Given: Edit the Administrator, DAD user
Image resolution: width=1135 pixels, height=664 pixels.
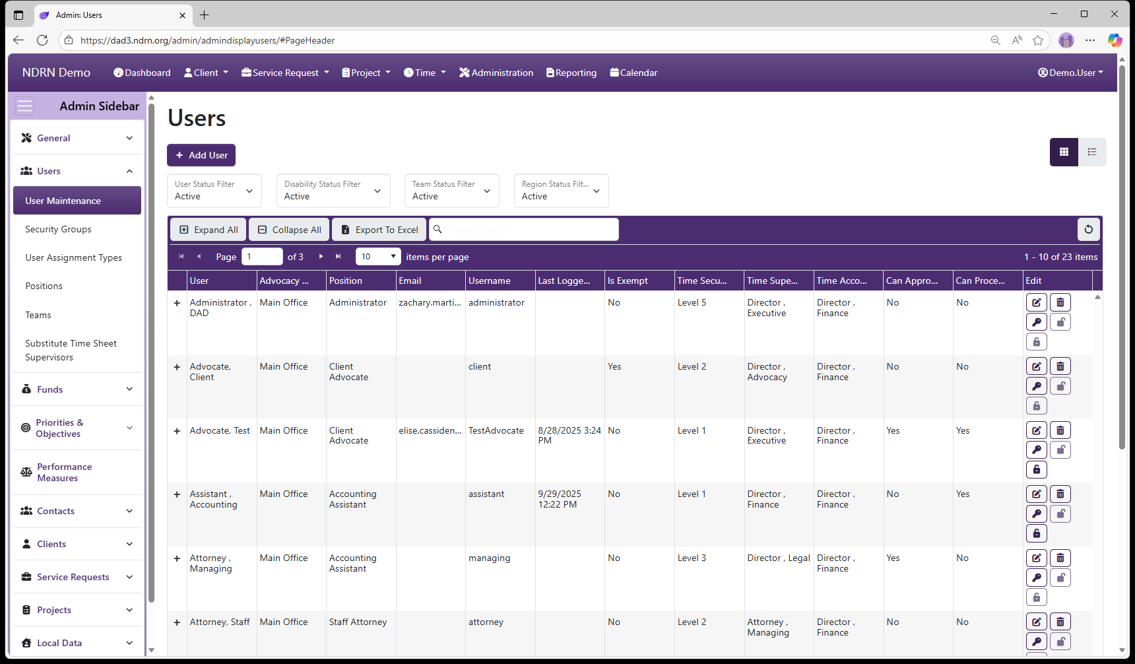Looking at the screenshot, I should pyautogui.click(x=1037, y=302).
